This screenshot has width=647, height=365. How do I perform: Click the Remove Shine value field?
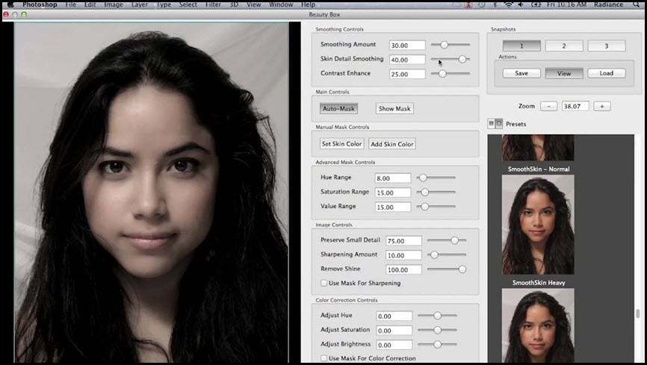[x=403, y=269]
